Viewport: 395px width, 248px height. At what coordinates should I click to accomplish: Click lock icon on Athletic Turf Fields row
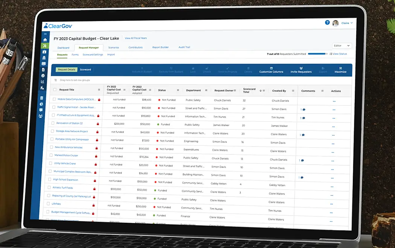coord(94,189)
